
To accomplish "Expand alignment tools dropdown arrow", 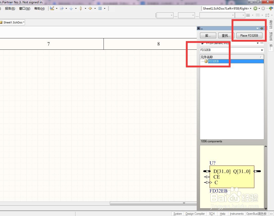I will tap(66, 8).
